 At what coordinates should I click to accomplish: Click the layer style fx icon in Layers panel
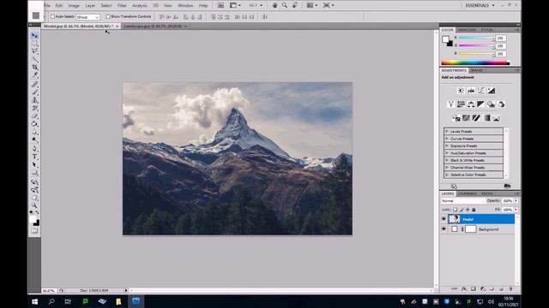(464, 289)
